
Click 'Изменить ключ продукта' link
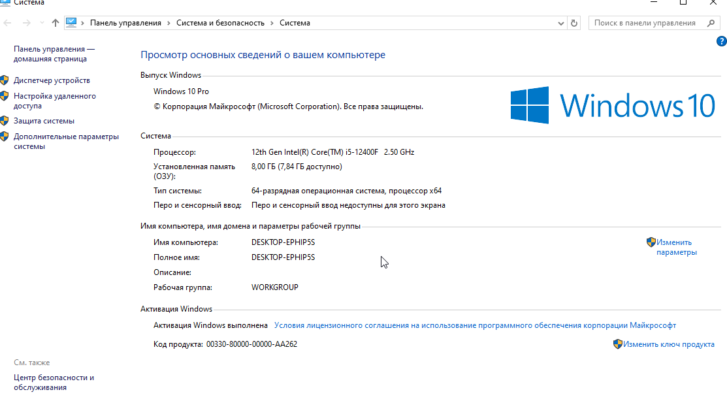coord(669,344)
